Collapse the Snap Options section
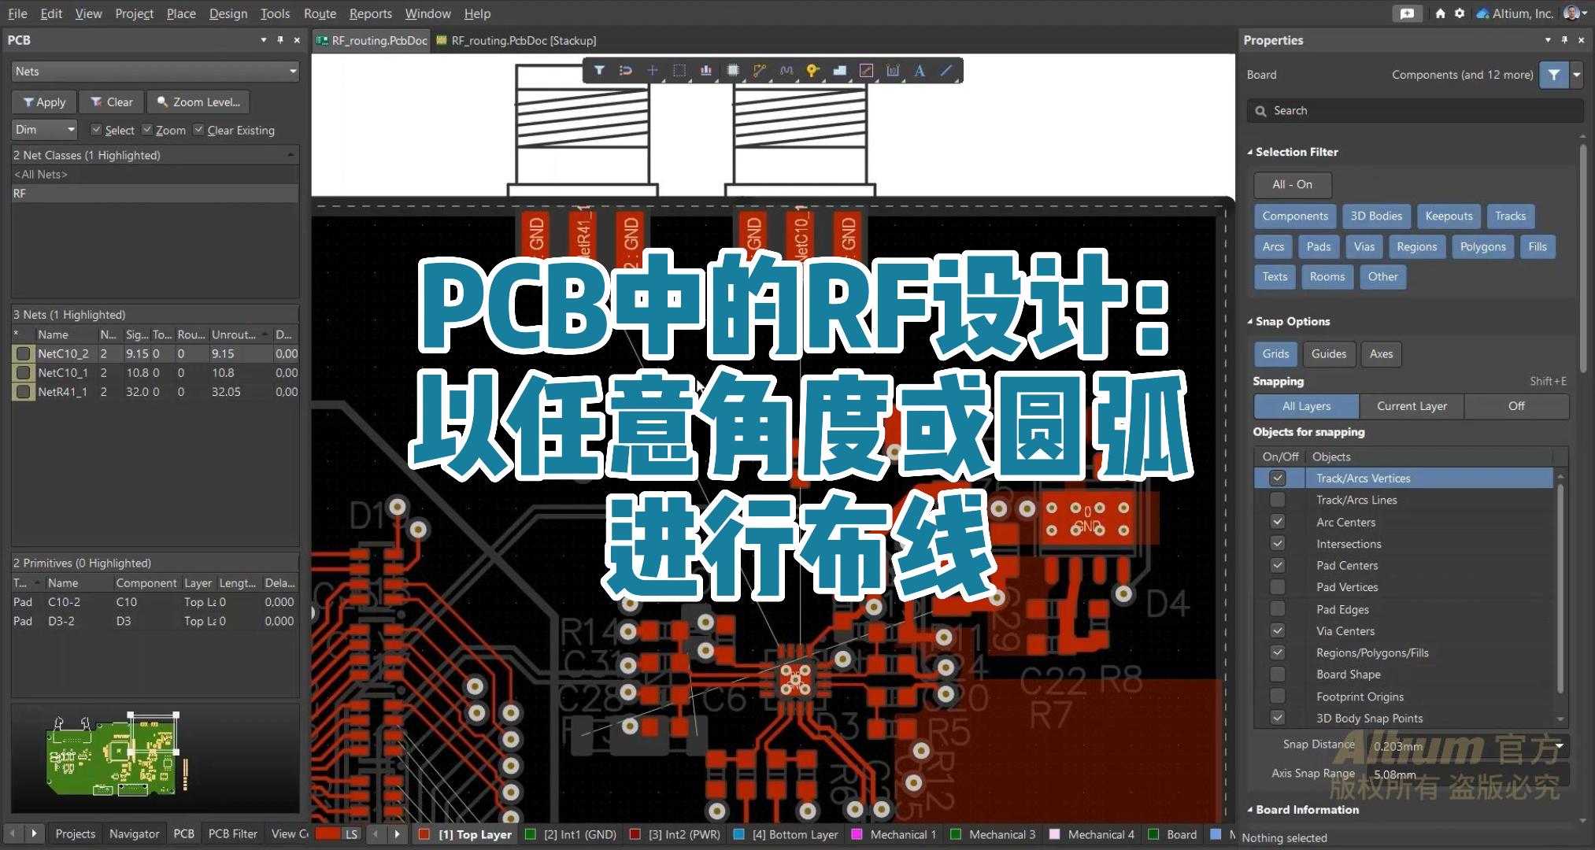This screenshot has width=1595, height=850. [x=1250, y=321]
